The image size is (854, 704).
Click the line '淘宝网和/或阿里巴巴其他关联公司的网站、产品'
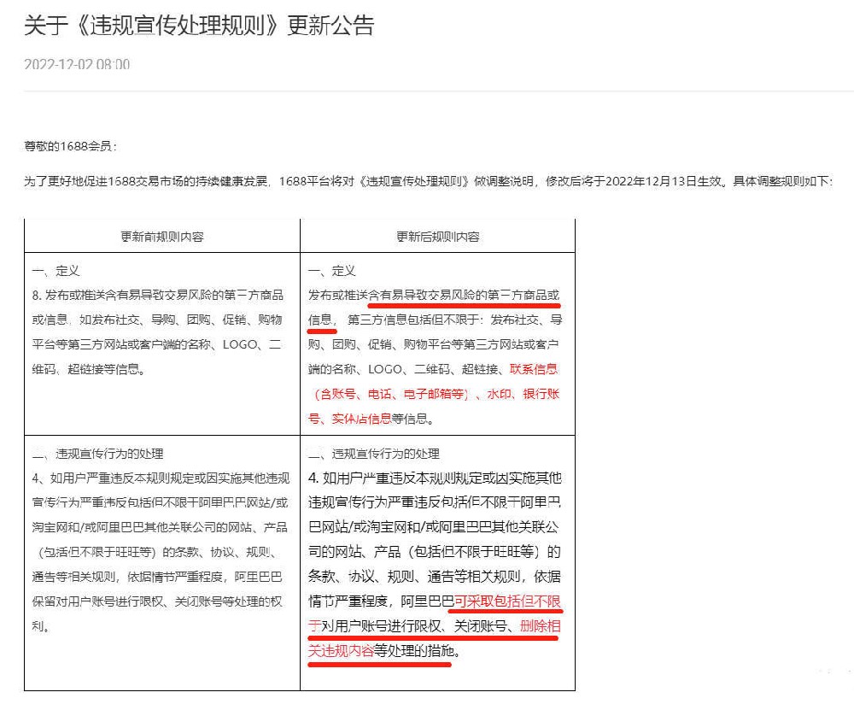160,527
